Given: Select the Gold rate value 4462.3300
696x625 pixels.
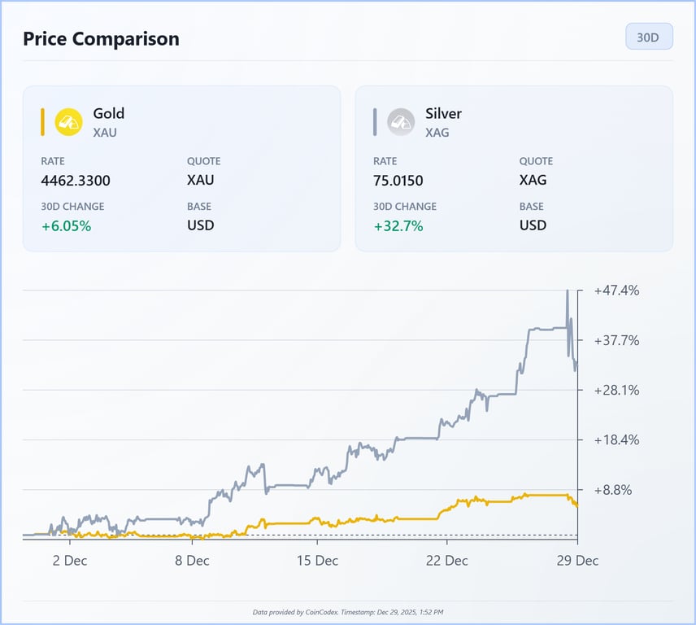Looking at the screenshot, I should click(76, 180).
